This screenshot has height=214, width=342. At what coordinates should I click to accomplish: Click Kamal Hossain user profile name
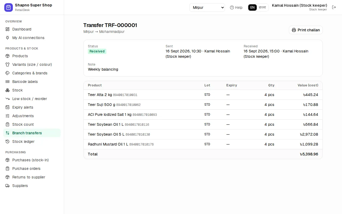pyautogui.click(x=300, y=5)
